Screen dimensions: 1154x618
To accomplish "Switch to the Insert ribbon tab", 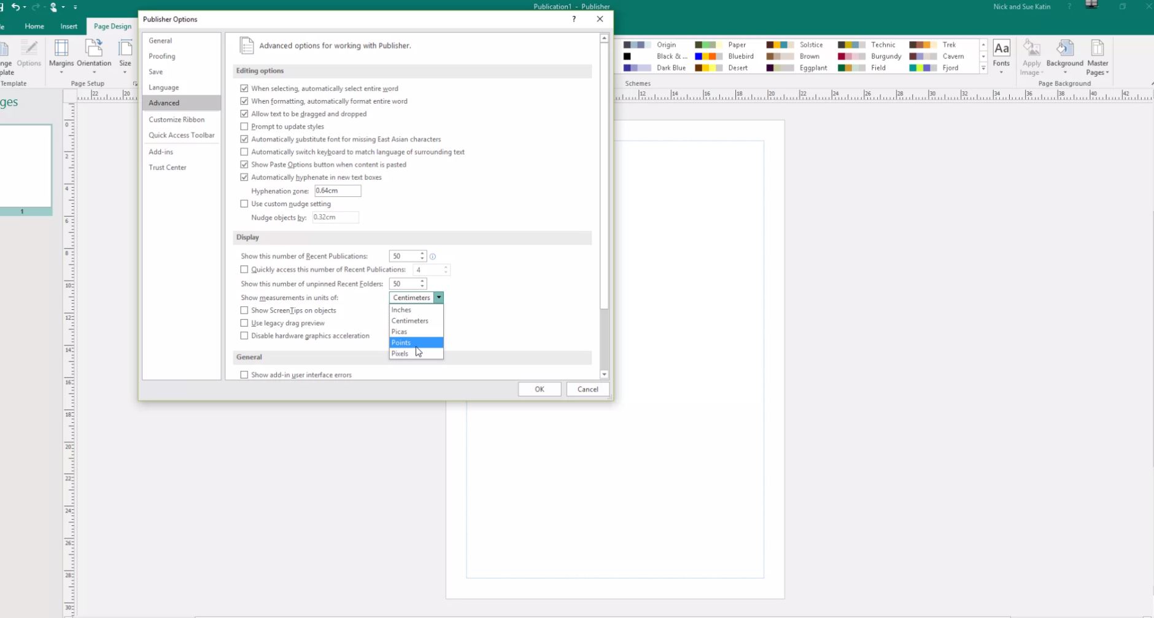I will pyautogui.click(x=69, y=26).
